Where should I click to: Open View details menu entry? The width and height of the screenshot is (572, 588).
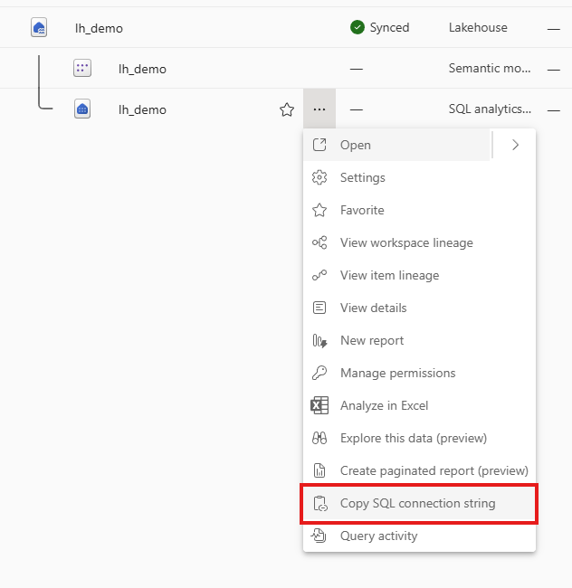click(x=373, y=308)
